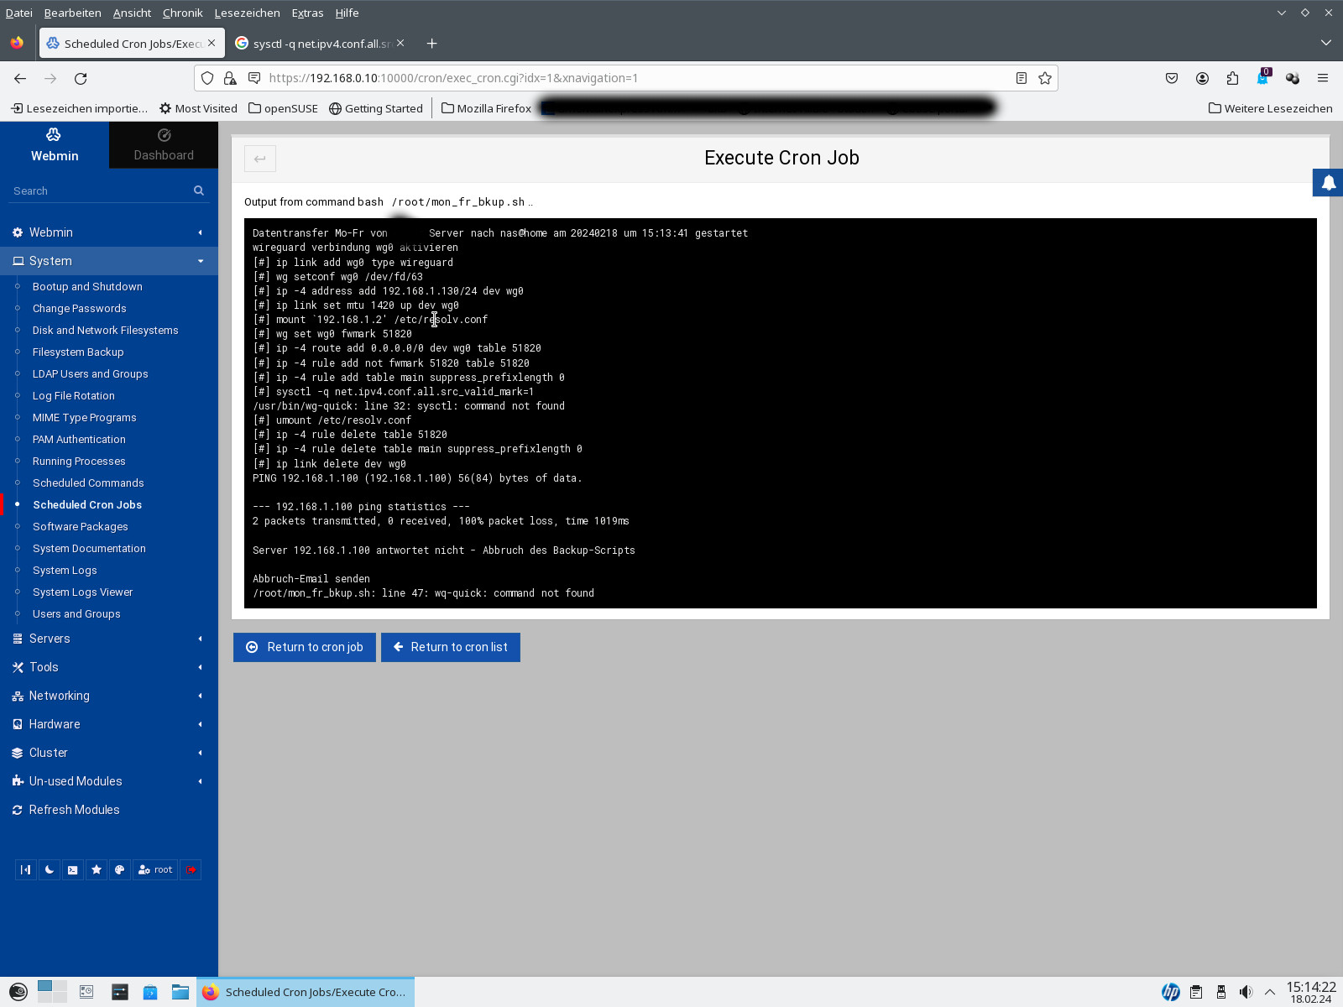This screenshot has height=1007, width=1343.
Task: Expand the Hardware category
Action: click(109, 724)
